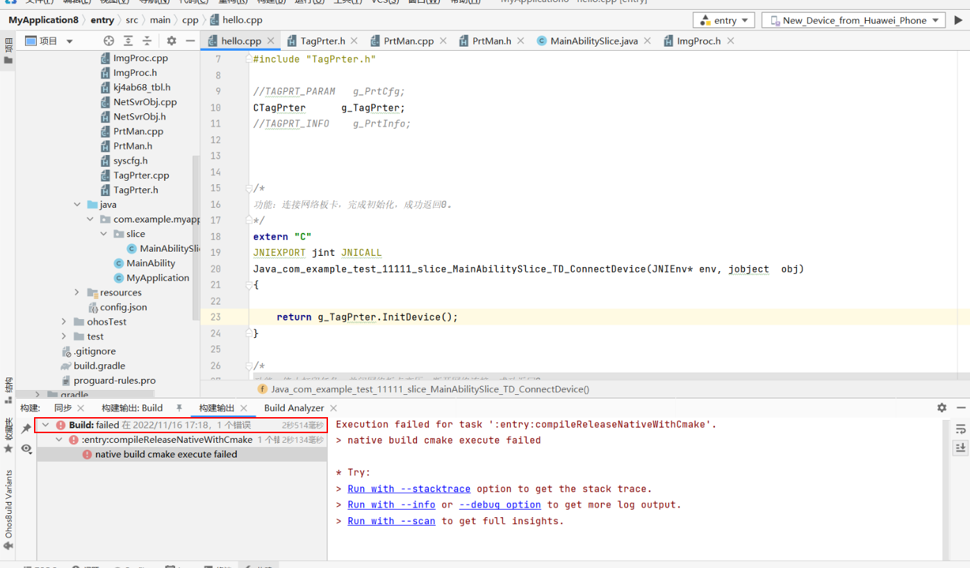Open config.json in the project tree
This screenshot has width=970, height=568.
123,307
